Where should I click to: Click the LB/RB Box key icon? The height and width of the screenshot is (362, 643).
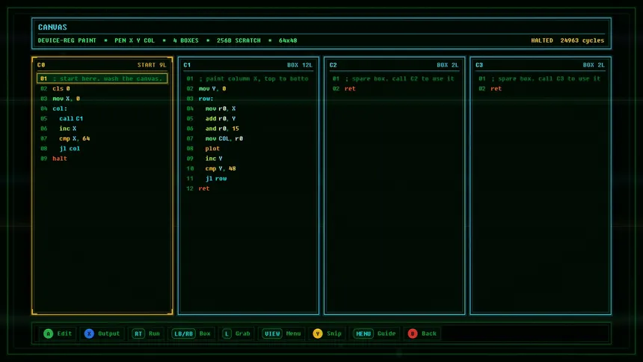point(183,334)
